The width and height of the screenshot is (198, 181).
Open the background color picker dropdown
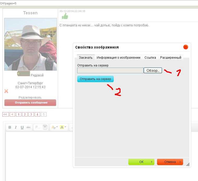(63, 127)
